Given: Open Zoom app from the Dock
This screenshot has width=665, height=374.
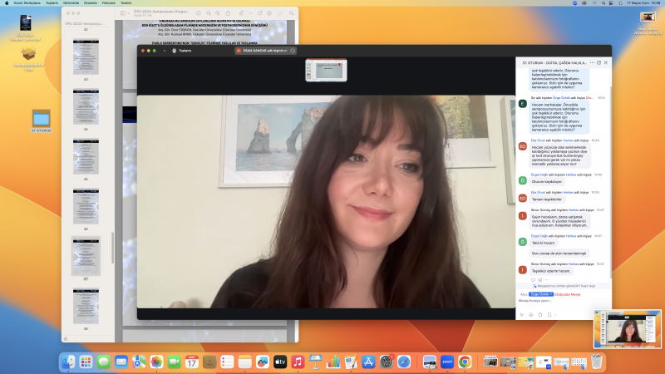Looking at the screenshot, I should pyautogui.click(x=446, y=362).
